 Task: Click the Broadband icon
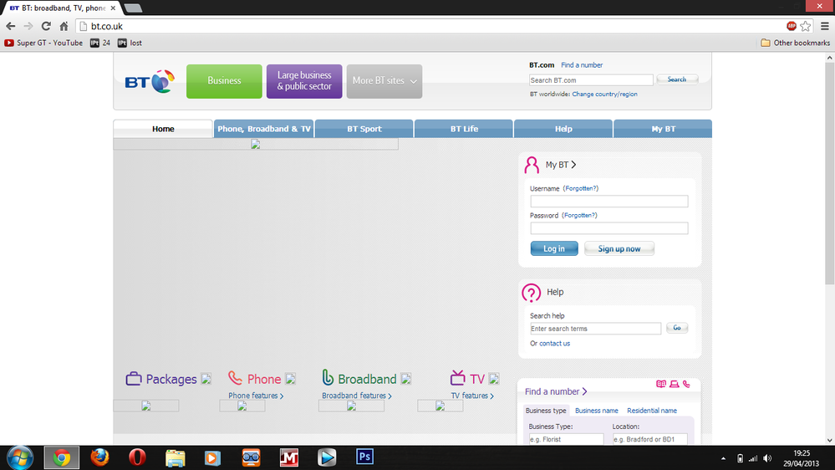click(328, 377)
